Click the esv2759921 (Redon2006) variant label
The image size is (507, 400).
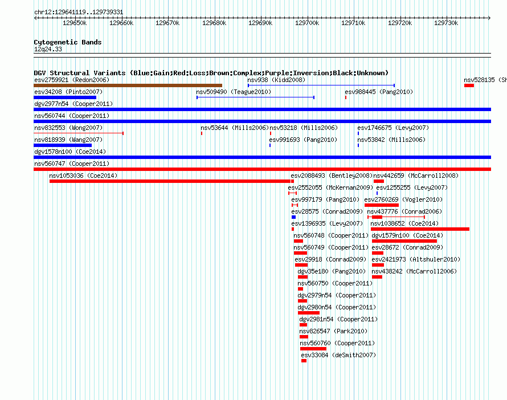tap(72, 80)
